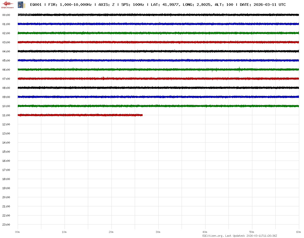Select the 23:00 hour row label

[6, 225]
